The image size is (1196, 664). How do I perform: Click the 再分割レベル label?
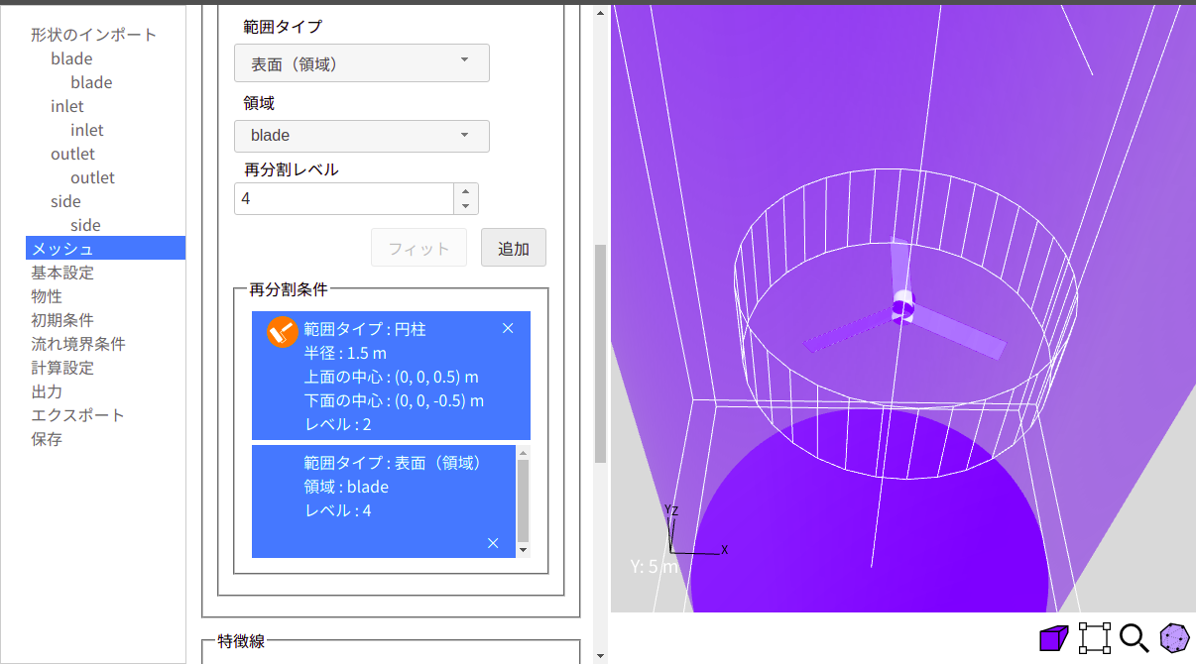(x=292, y=169)
